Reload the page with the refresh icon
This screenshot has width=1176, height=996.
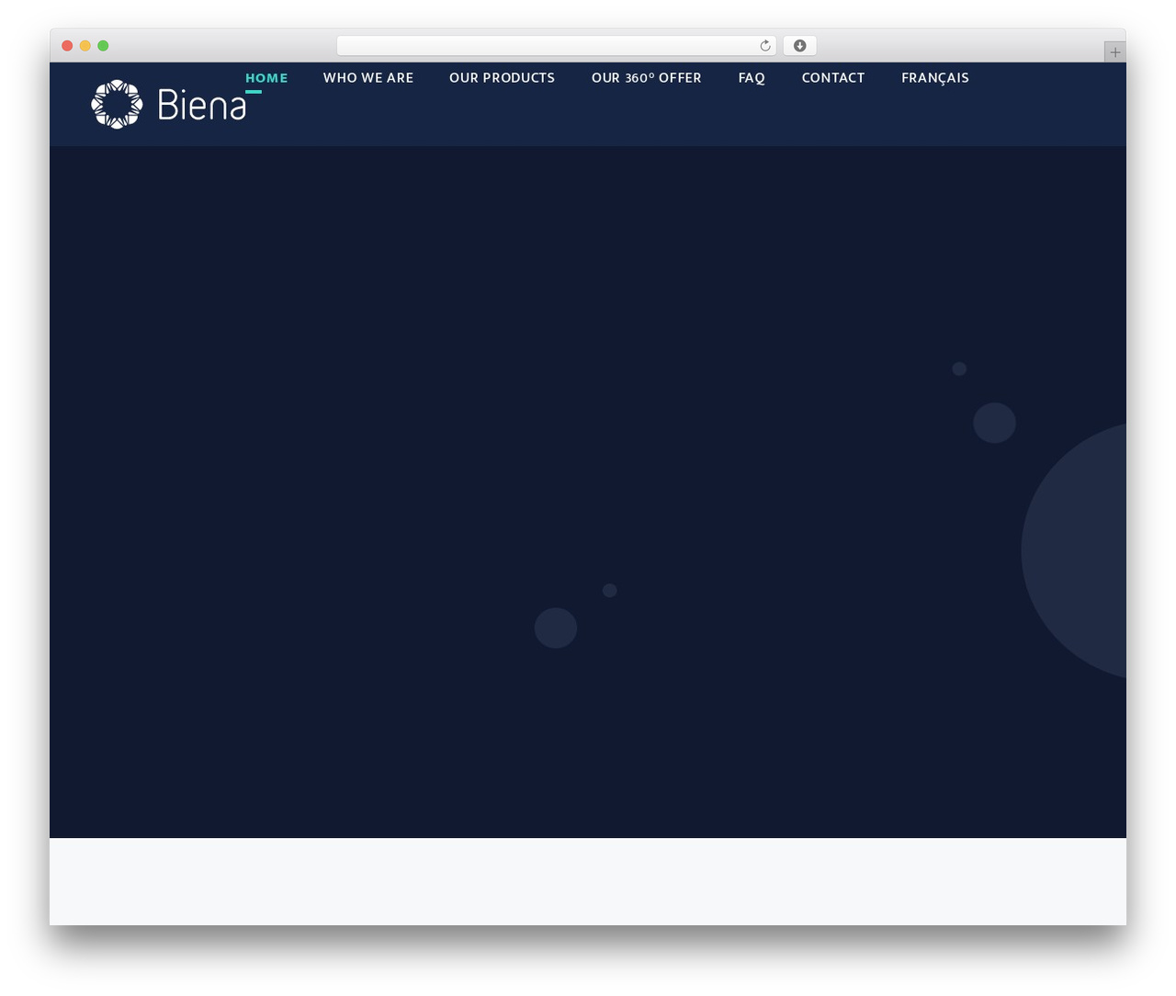[764, 46]
